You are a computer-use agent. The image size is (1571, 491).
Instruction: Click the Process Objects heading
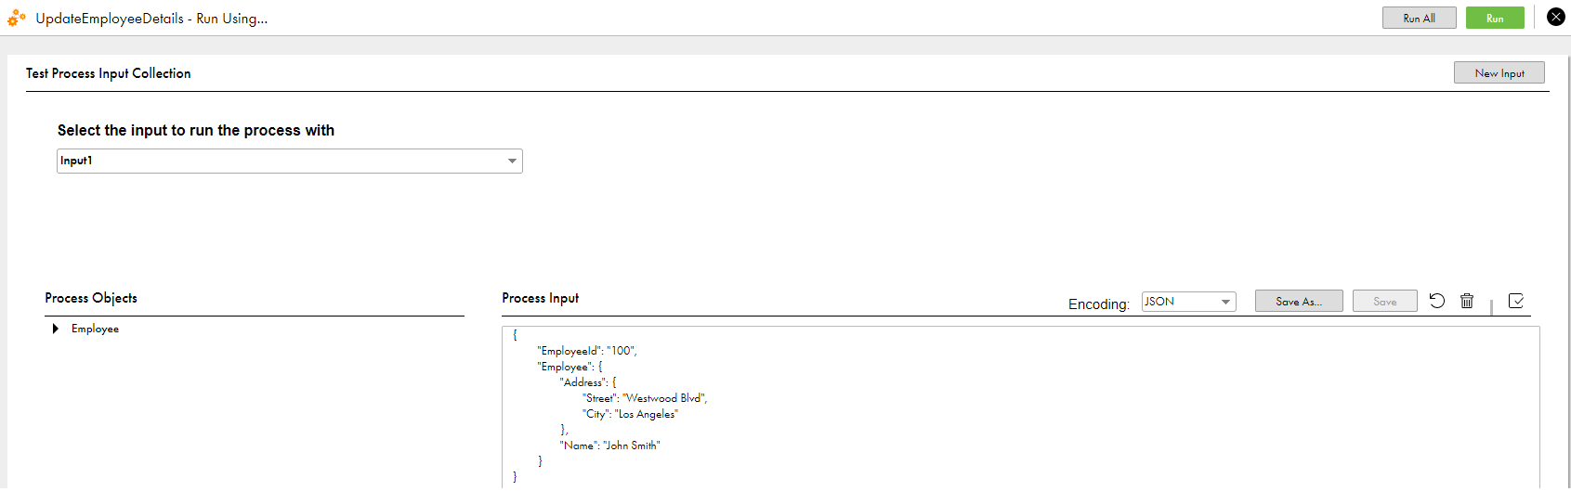pos(91,298)
